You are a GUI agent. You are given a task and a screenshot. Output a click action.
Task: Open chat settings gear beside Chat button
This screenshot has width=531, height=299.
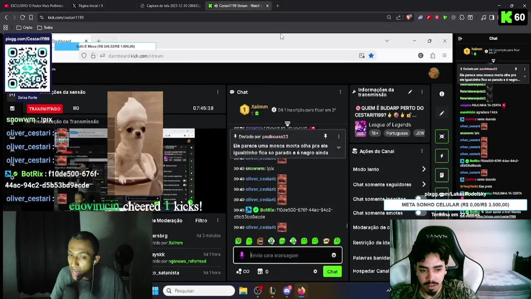tap(315, 272)
